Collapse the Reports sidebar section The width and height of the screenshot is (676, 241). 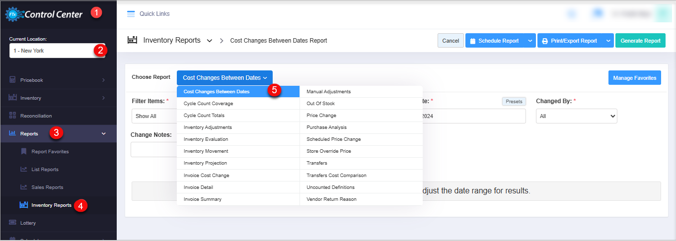103,133
